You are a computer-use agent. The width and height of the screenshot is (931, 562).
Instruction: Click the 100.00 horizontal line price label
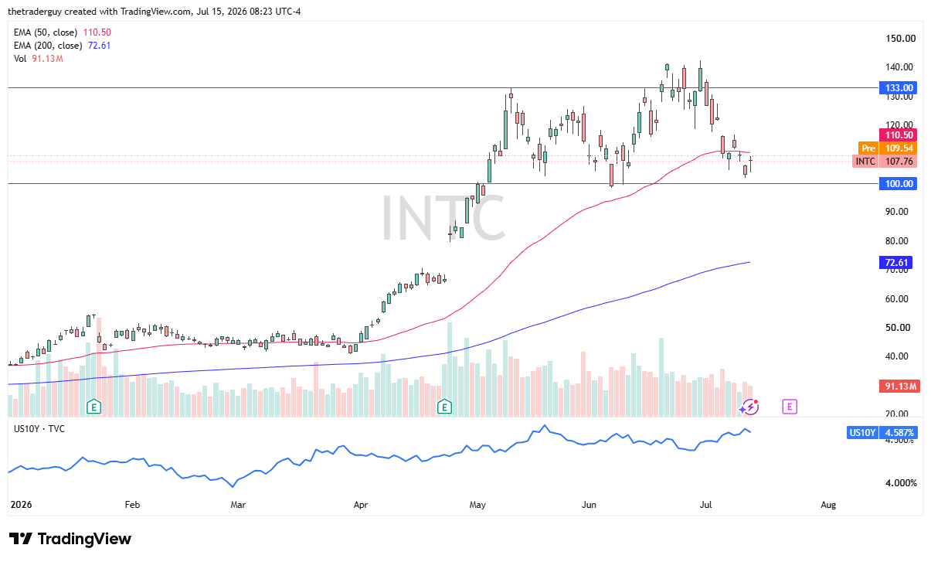click(x=899, y=184)
